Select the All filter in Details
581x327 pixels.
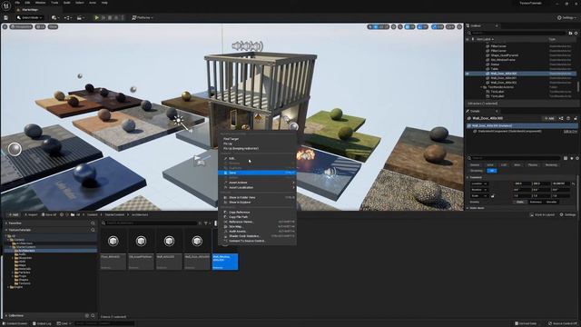492,171
